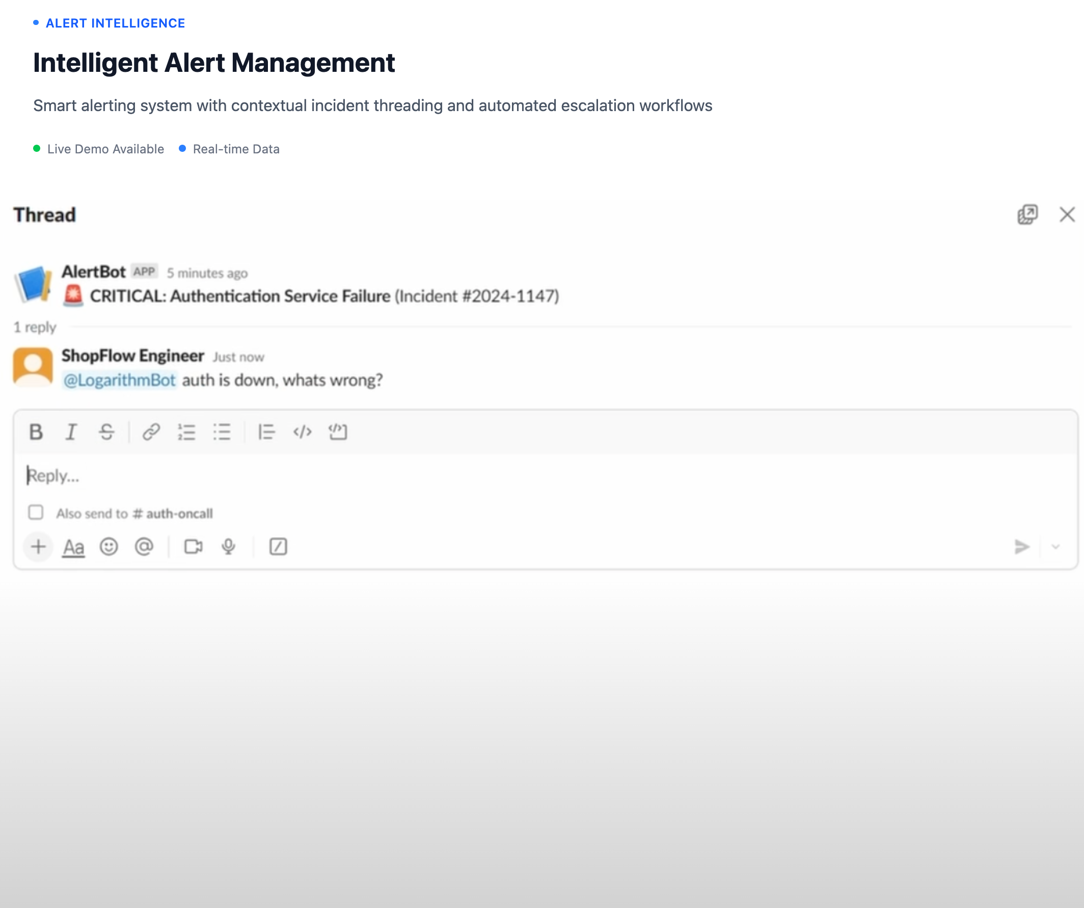Start an ordered numbered list
Screen dimensions: 1084x908
[x=186, y=432]
